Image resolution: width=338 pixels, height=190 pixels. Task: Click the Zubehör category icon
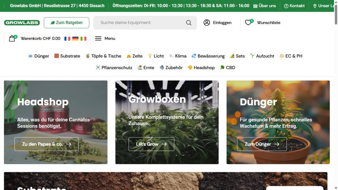click(x=162, y=68)
